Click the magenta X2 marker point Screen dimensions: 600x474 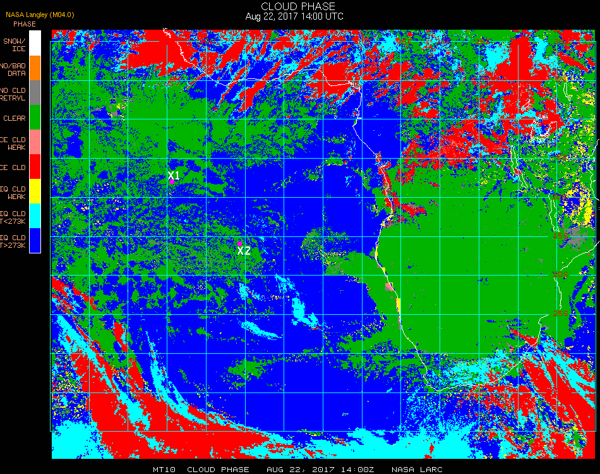(239, 243)
